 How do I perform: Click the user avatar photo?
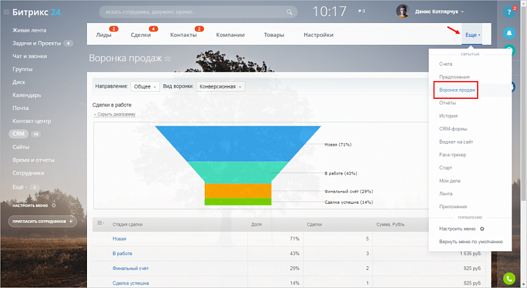point(403,11)
